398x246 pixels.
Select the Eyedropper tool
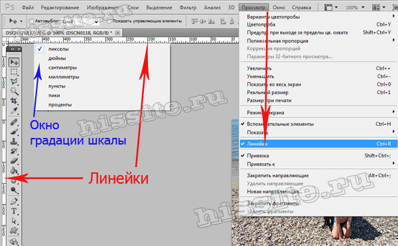coord(14,111)
